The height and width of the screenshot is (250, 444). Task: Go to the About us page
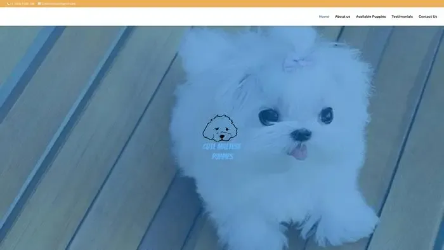tap(343, 16)
